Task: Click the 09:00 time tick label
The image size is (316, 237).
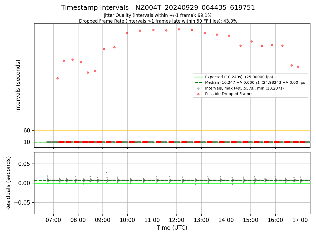Action: [x=103, y=220]
